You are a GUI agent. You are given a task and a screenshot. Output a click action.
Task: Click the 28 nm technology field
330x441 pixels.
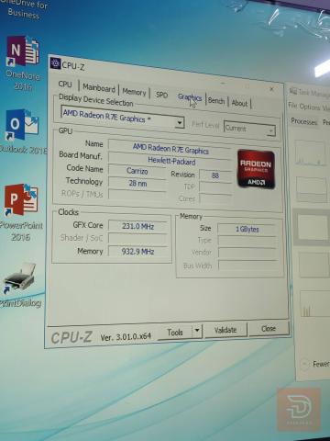[x=137, y=184]
